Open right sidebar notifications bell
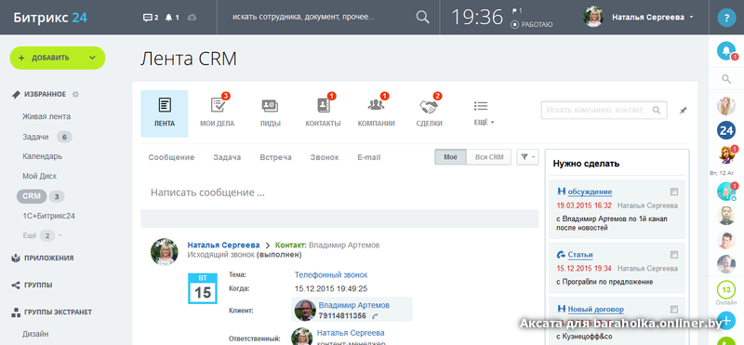Screen dimensions: 744x345 point(726,51)
